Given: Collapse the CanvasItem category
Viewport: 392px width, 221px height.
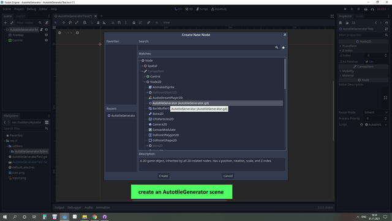Looking at the screenshot, I should click(143, 71).
